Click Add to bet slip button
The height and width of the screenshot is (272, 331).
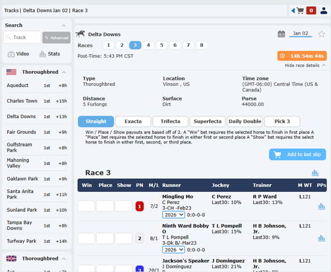[297, 154]
